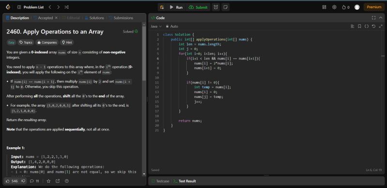Click the debugger icon beside Run
This screenshot has height=188, width=387.
pyautogui.click(x=162, y=7)
